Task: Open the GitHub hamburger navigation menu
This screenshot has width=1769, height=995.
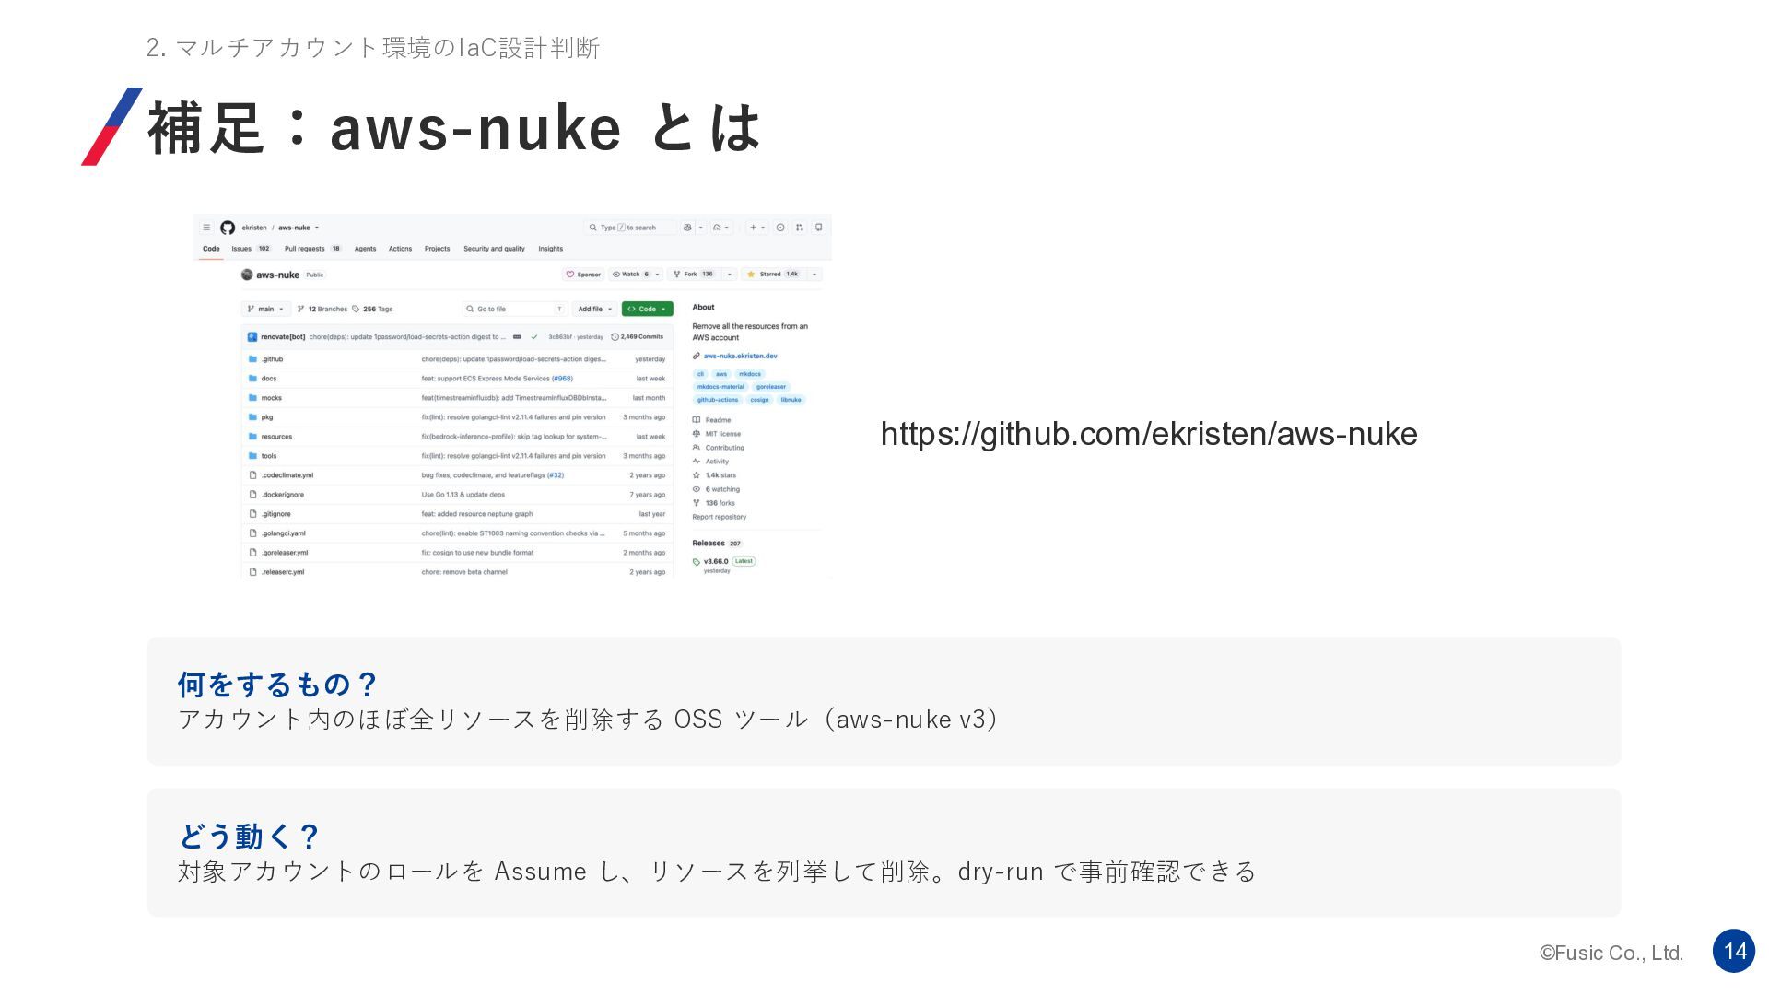Action: click(206, 228)
